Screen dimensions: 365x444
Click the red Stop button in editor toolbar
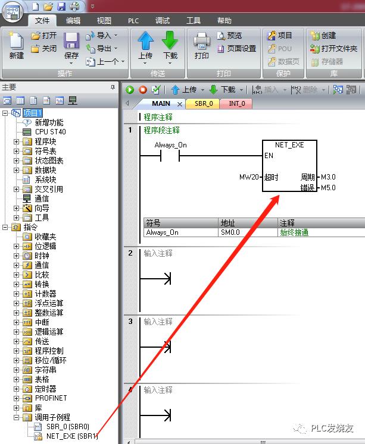tap(143, 90)
